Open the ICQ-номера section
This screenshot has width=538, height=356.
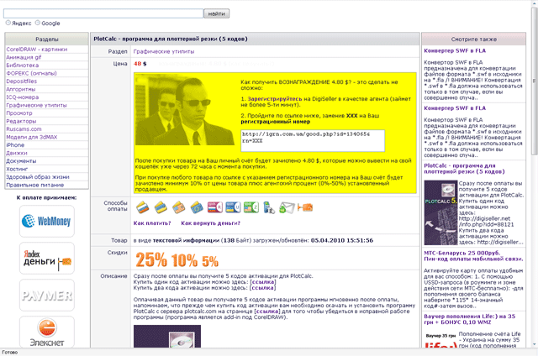[x=23, y=97]
